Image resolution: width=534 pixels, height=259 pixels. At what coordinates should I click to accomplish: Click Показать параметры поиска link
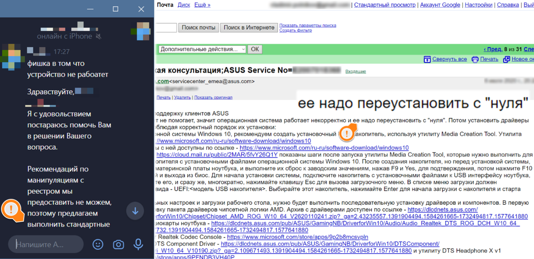tap(307, 25)
